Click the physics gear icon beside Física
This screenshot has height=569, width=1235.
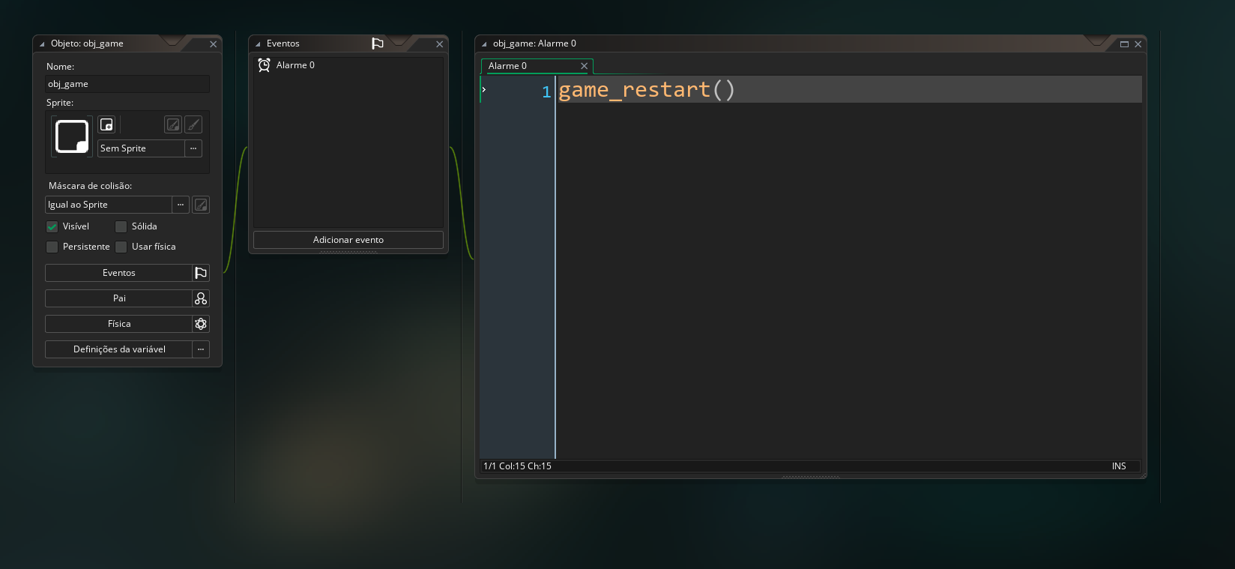[201, 324]
